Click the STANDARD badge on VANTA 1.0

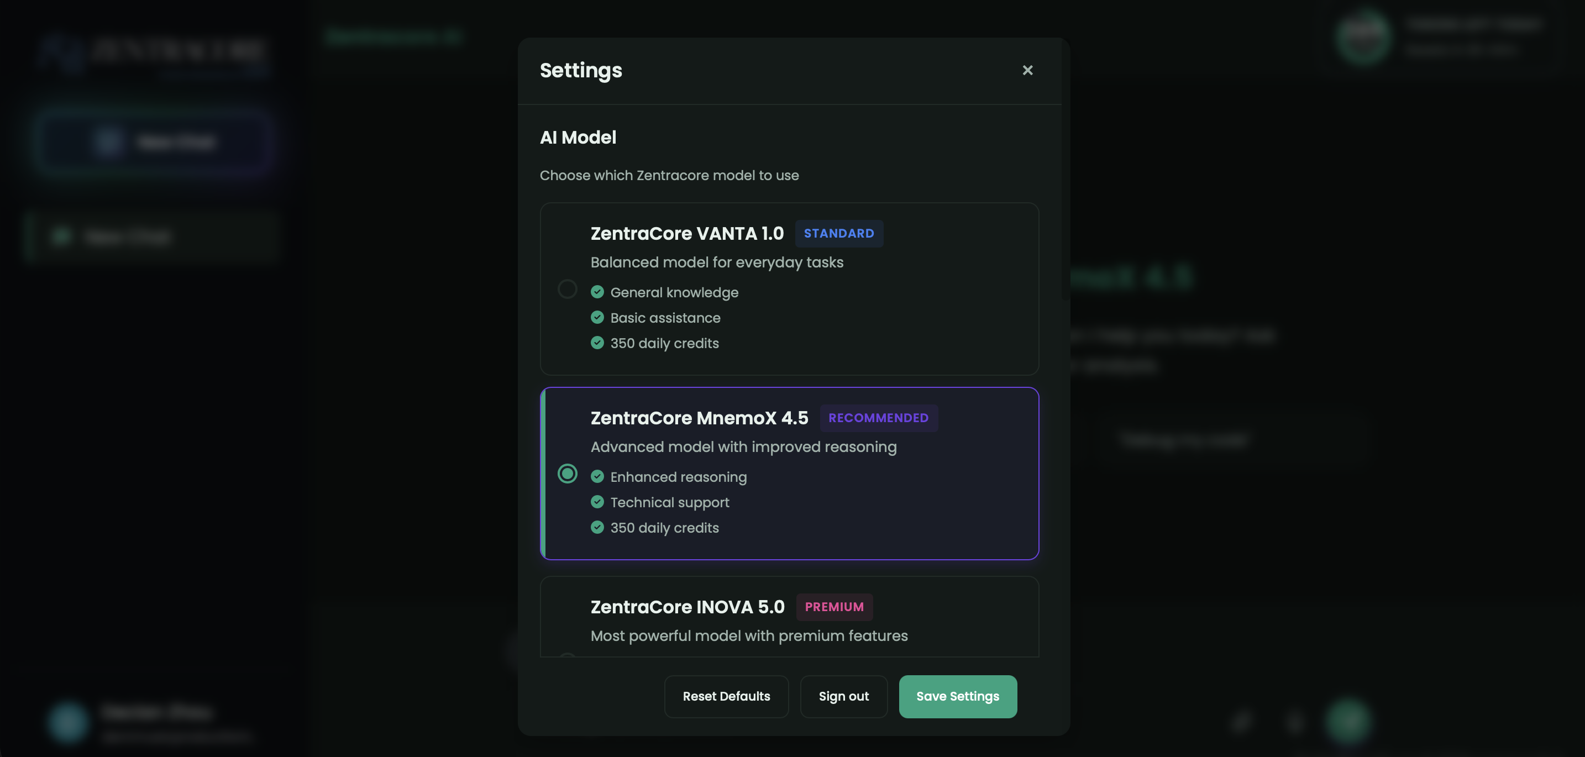pyautogui.click(x=839, y=234)
